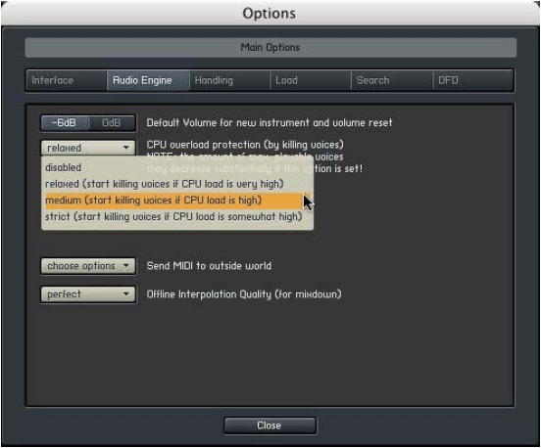Switch to the Interface tab
The height and width of the screenshot is (448, 541).
[67, 80]
